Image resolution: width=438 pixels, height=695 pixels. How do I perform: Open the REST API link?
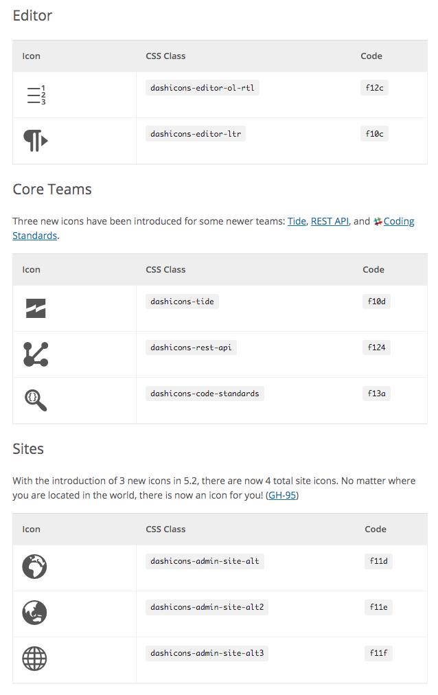[330, 221]
